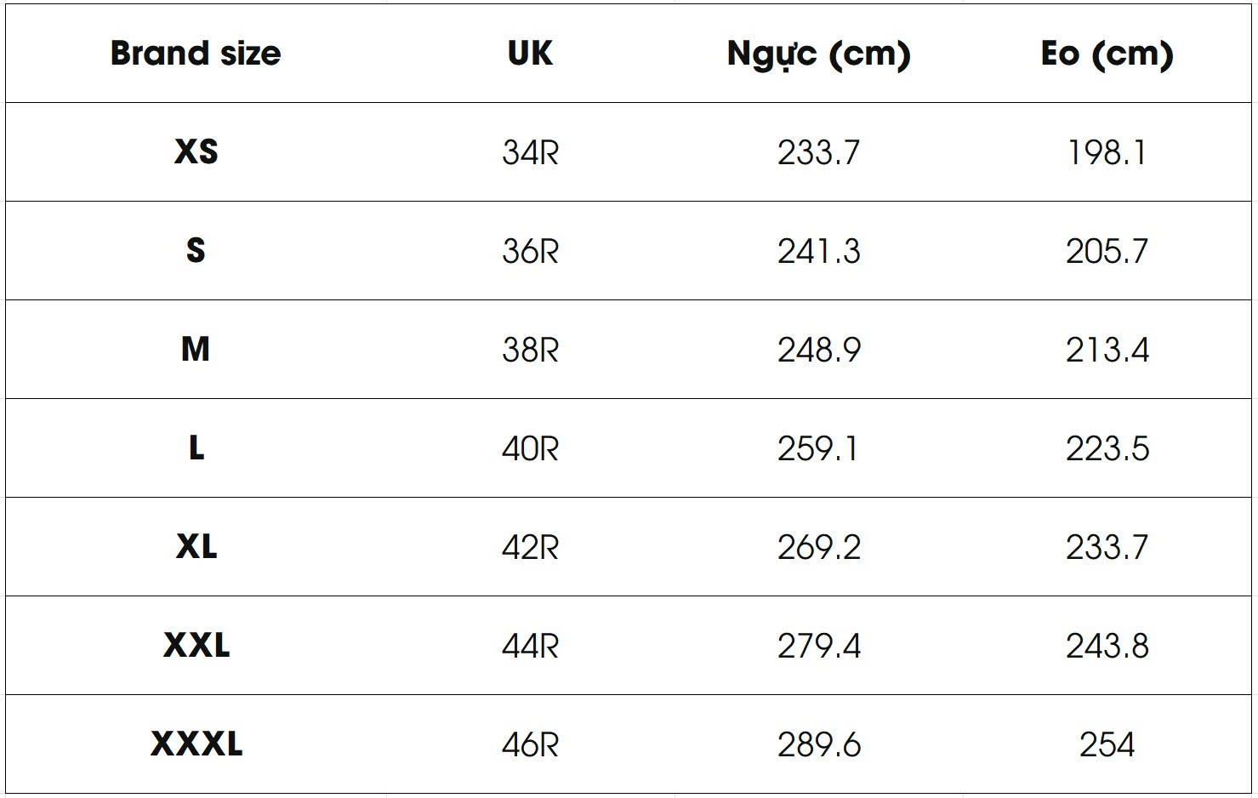Select the UK column header

coord(530,54)
